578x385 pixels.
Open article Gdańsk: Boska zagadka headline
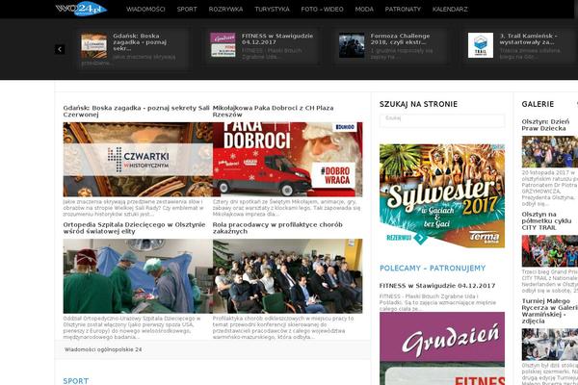(x=137, y=112)
